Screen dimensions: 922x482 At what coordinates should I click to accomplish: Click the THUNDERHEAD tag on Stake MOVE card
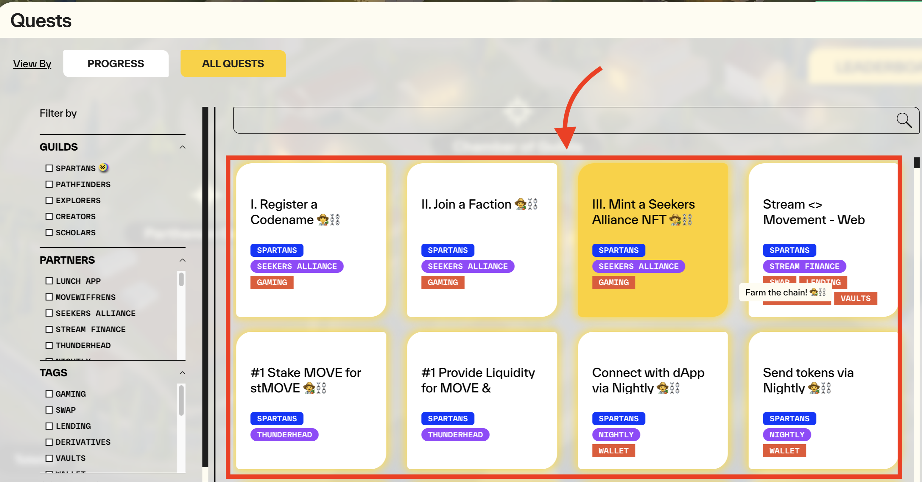pos(284,434)
